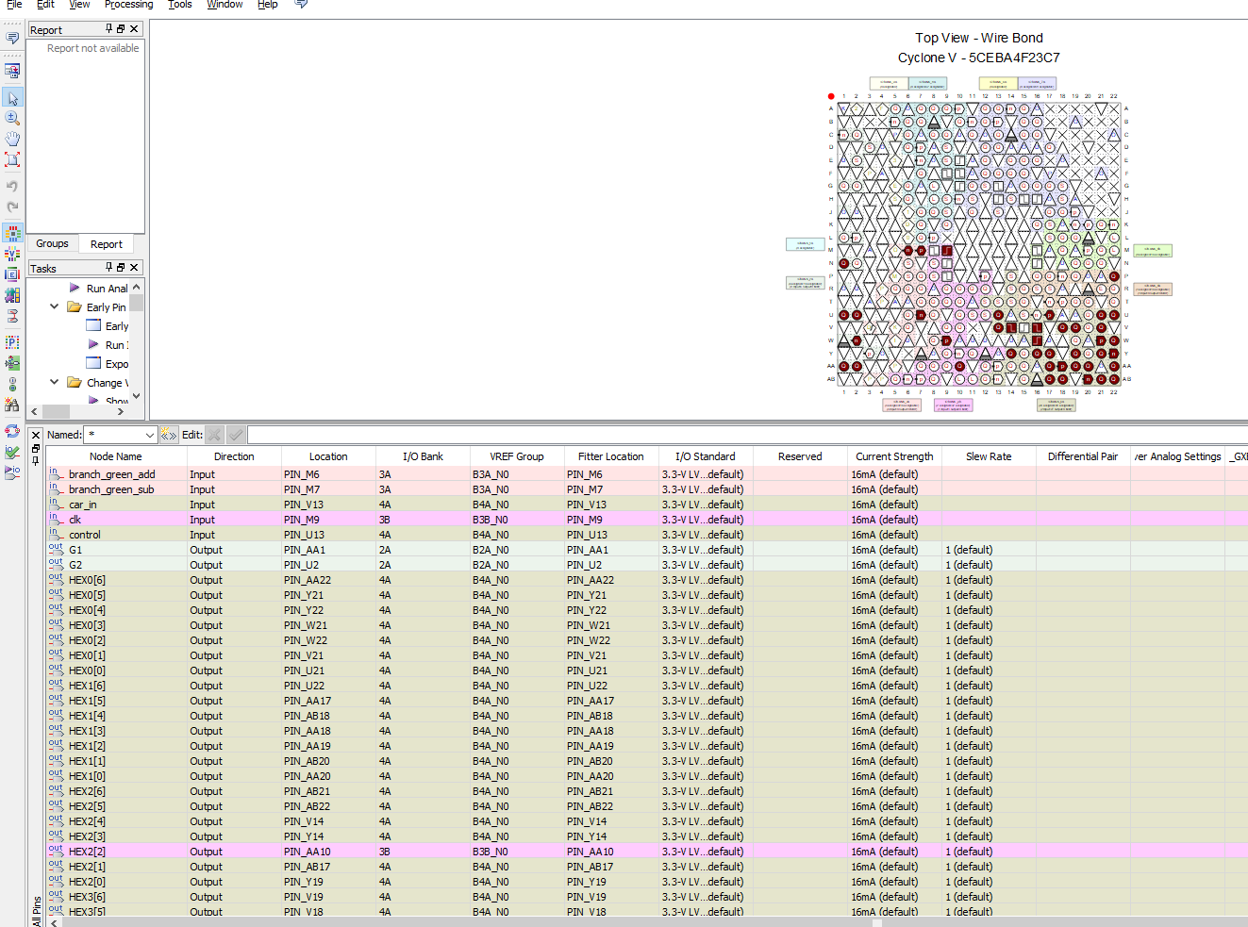Sort by Node Name column header
This screenshot has height=927, width=1248.
click(x=116, y=456)
